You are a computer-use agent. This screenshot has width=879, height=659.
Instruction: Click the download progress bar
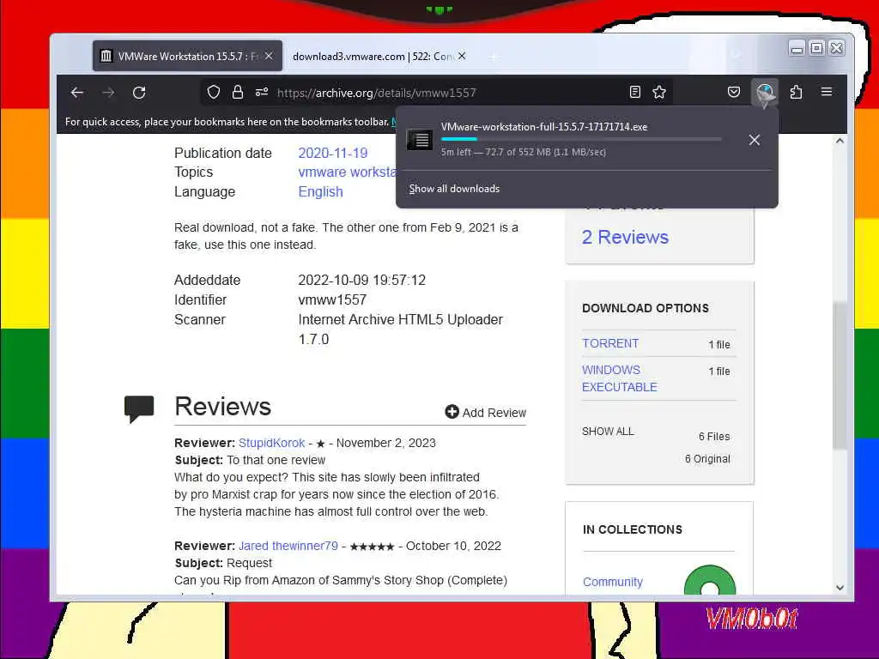coord(581,139)
